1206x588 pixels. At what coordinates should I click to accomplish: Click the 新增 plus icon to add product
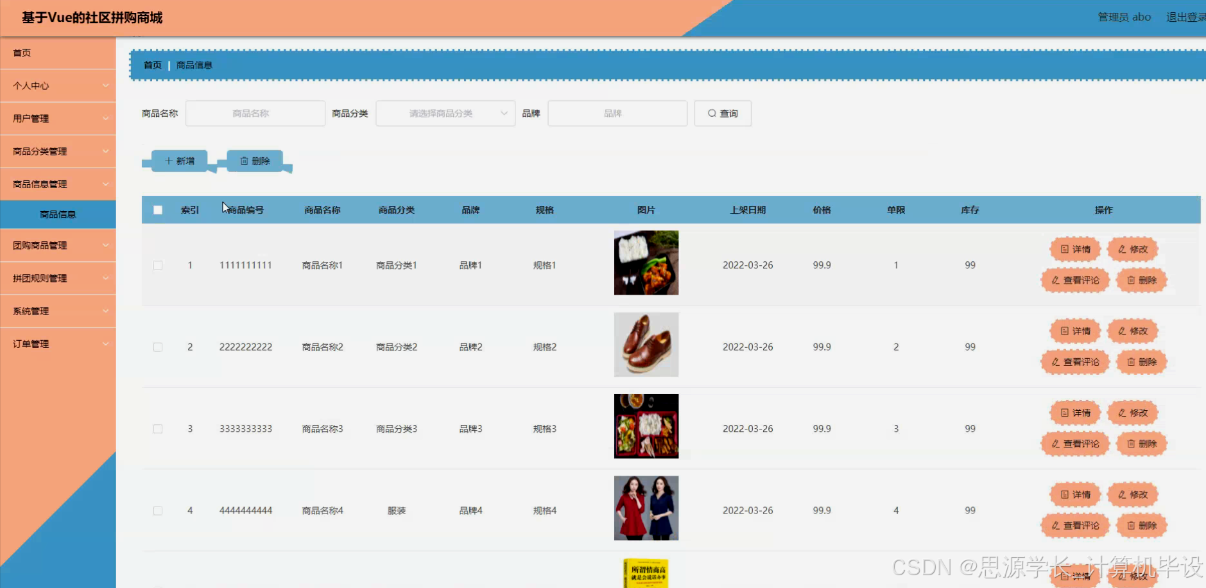[168, 160]
